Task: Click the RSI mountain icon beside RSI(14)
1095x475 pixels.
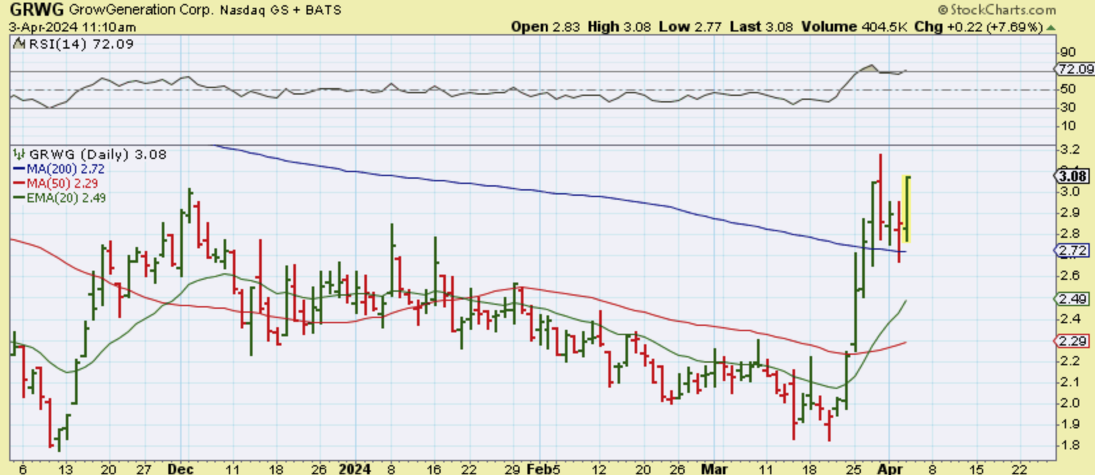Action: [x=19, y=44]
